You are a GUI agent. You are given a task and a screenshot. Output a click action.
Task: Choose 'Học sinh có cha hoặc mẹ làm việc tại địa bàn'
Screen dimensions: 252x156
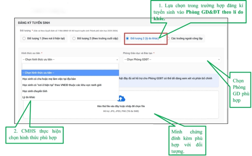click(70, 79)
